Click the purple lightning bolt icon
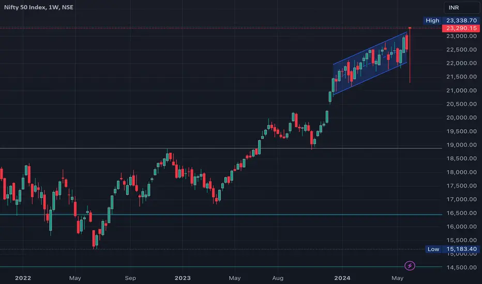 pyautogui.click(x=410, y=265)
